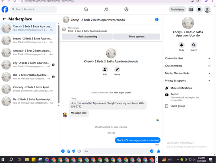The width and height of the screenshot is (216, 163).
Task: Open De conversation in list
Action: coord(28,101)
